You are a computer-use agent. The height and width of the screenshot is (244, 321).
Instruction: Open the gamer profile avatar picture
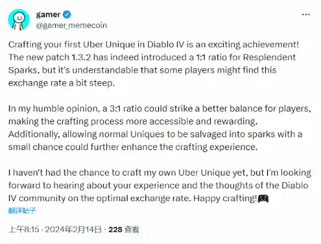19,20
